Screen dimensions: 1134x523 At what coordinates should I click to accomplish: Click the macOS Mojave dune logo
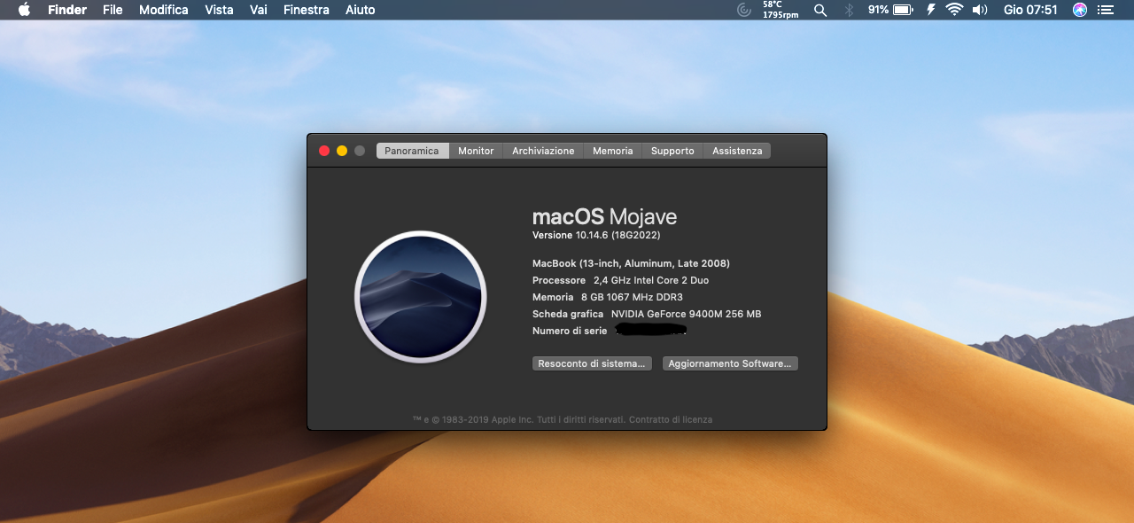tap(421, 297)
